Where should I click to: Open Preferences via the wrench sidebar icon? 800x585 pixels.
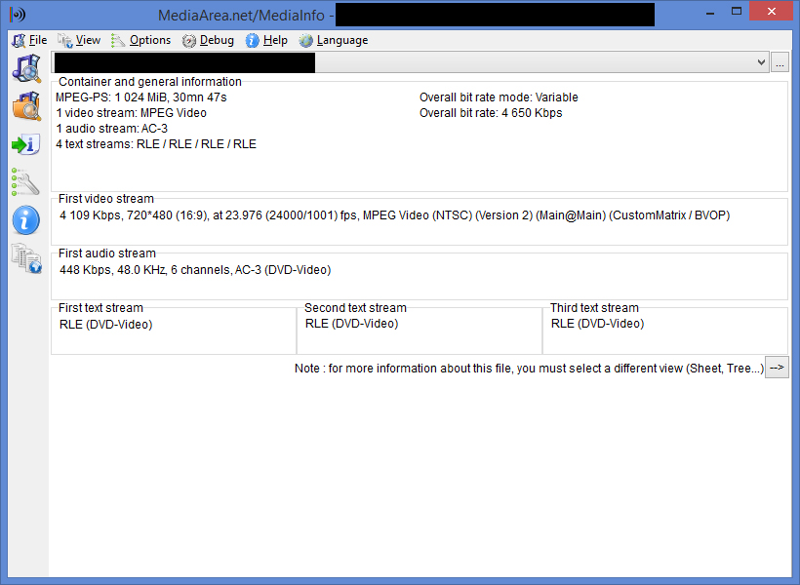pyautogui.click(x=25, y=182)
